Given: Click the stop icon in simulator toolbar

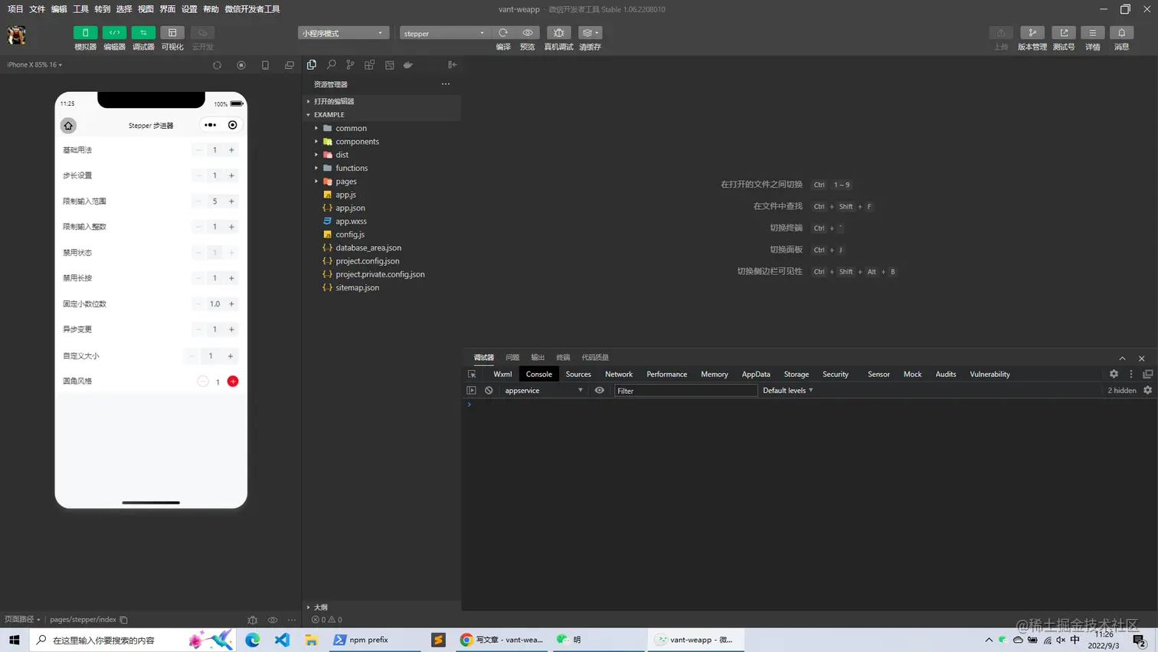Looking at the screenshot, I should tap(241, 65).
